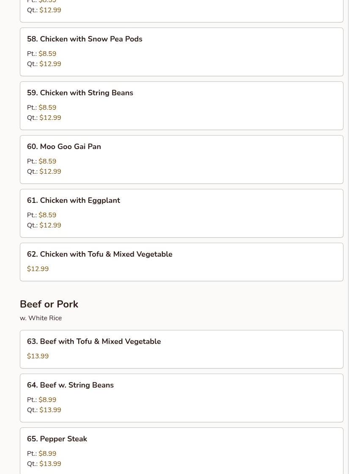Click the Beef or Pork section heading
This screenshot has width=357, height=474.
pos(49,304)
